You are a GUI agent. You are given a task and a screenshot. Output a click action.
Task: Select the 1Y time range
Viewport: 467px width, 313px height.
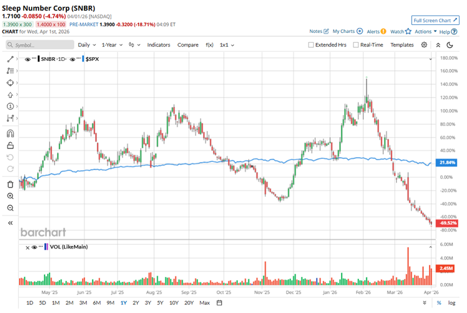pyautogui.click(x=124, y=303)
